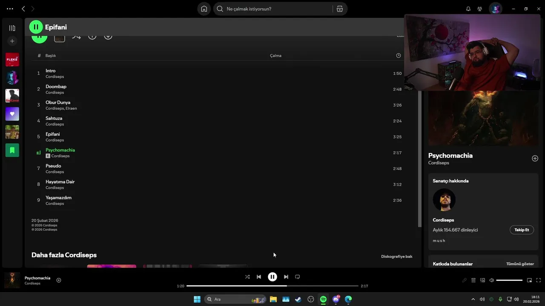Collapse the Your Library sidebar icon
Screen dimensions: 545x306
[x=12, y=28]
